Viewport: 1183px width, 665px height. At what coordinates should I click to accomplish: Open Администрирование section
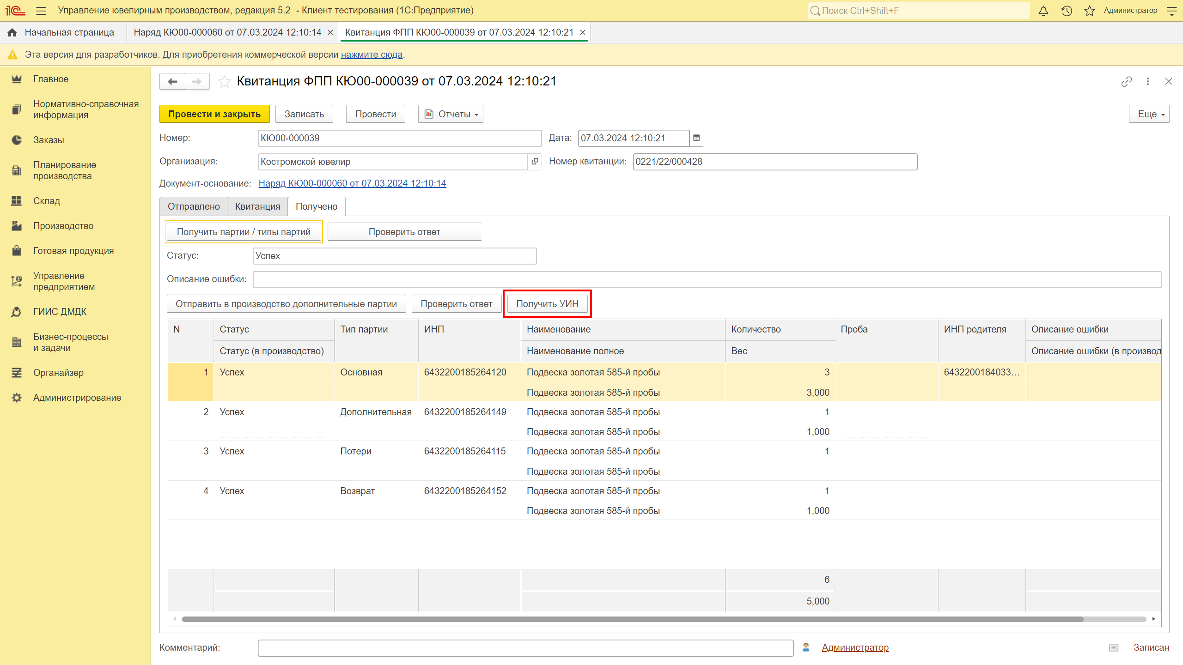tap(77, 398)
